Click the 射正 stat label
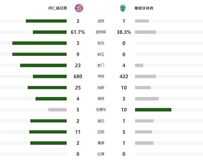Viewport: 203px width, 161px height. tap(101, 54)
